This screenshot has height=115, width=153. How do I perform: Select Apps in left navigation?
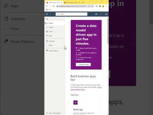click(x=55, y=36)
